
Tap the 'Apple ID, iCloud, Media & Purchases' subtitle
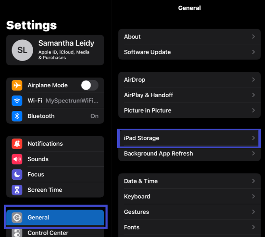coord(64,55)
